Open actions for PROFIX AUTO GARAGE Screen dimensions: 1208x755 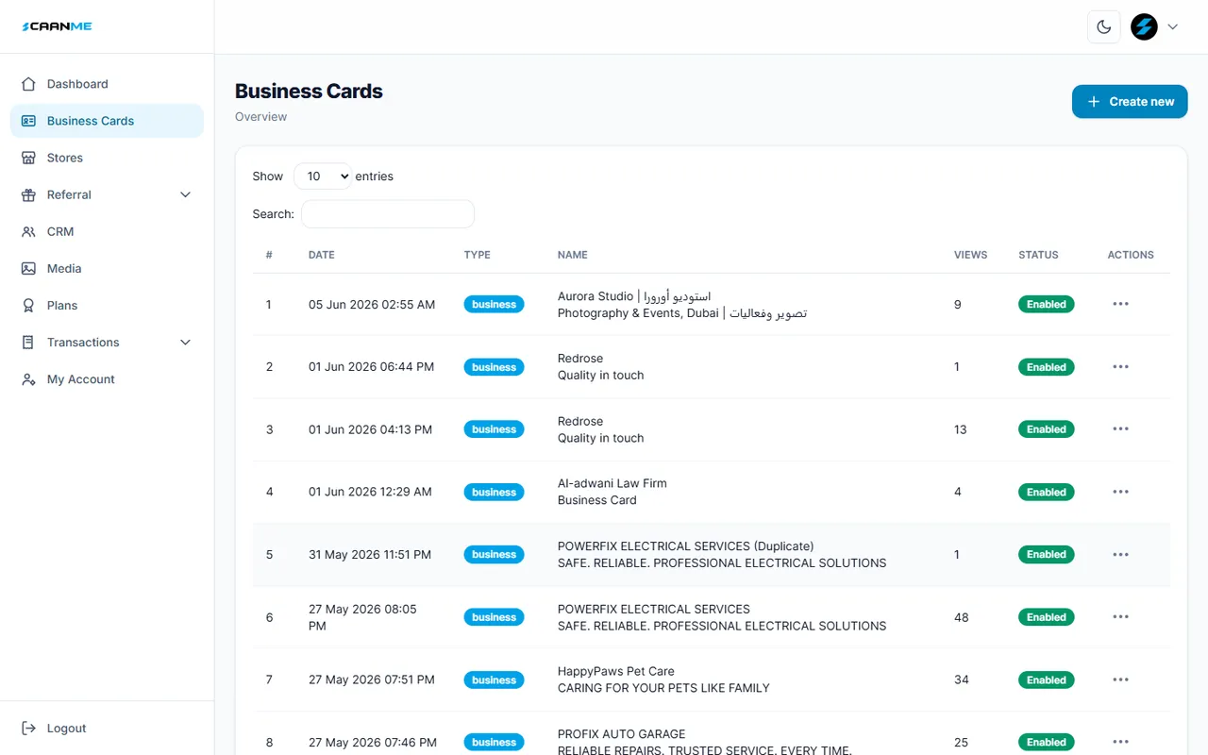[x=1120, y=742]
